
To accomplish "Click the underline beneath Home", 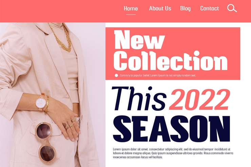I will click(x=131, y=15).
